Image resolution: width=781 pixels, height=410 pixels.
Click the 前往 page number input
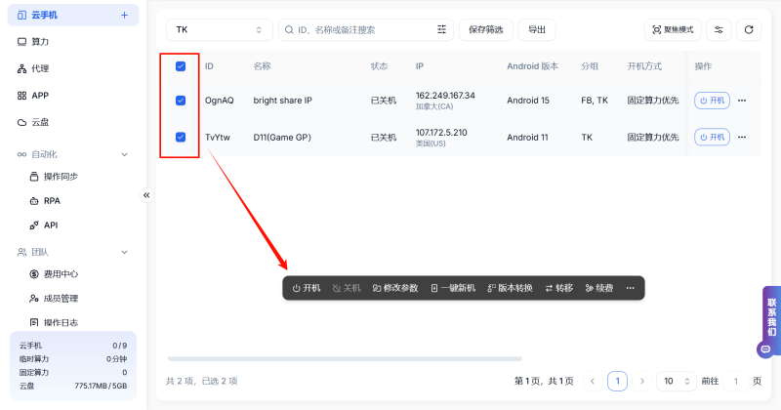(736, 381)
